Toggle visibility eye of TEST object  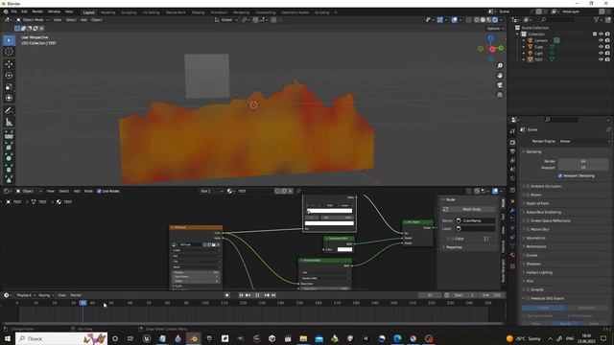(x=602, y=59)
